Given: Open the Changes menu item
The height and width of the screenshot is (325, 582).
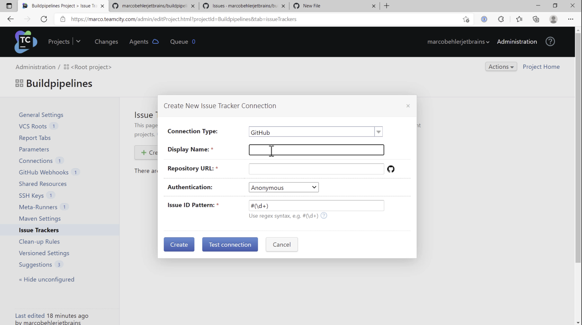Looking at the screenshot, I should pos(106,41).
